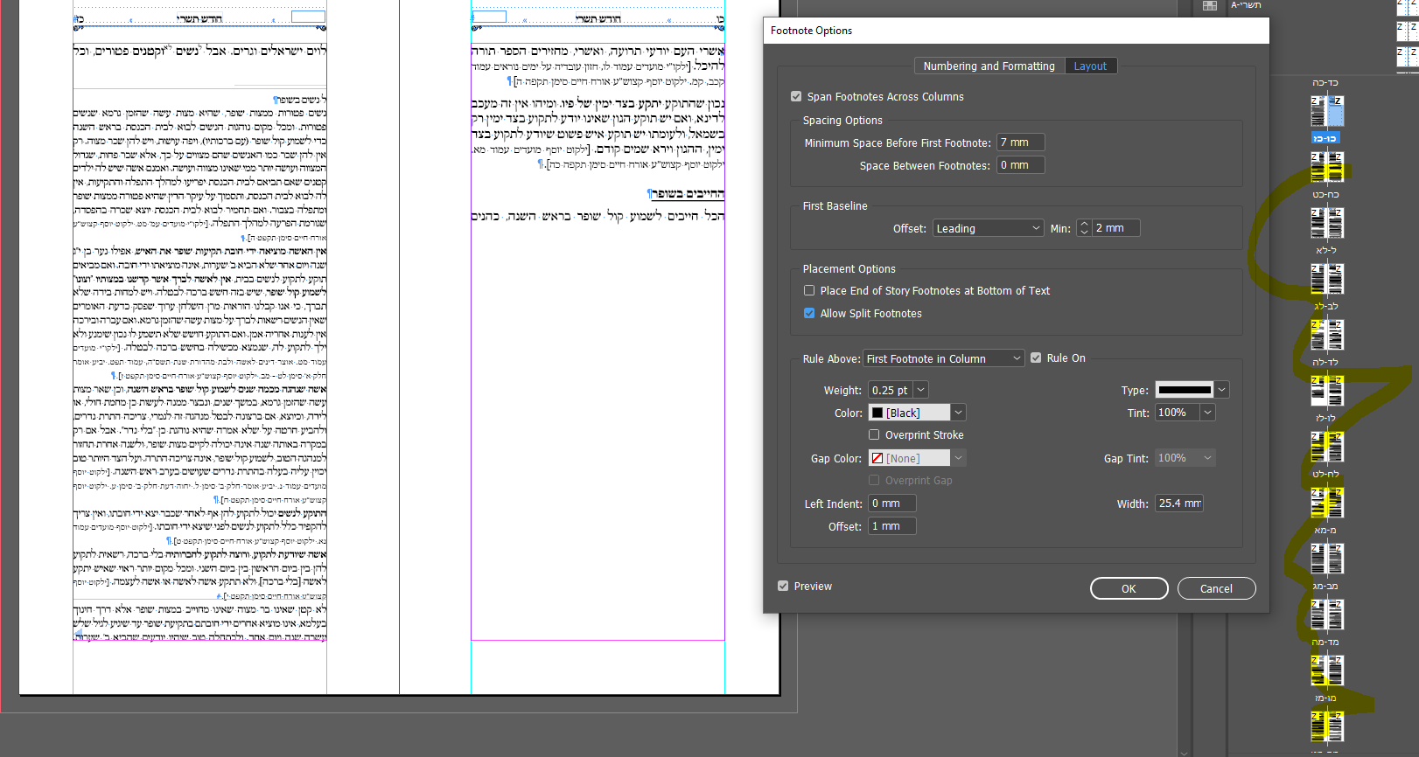1419x757 pixels.
Task: Click the page label ל-לא
Action: 1326,251
